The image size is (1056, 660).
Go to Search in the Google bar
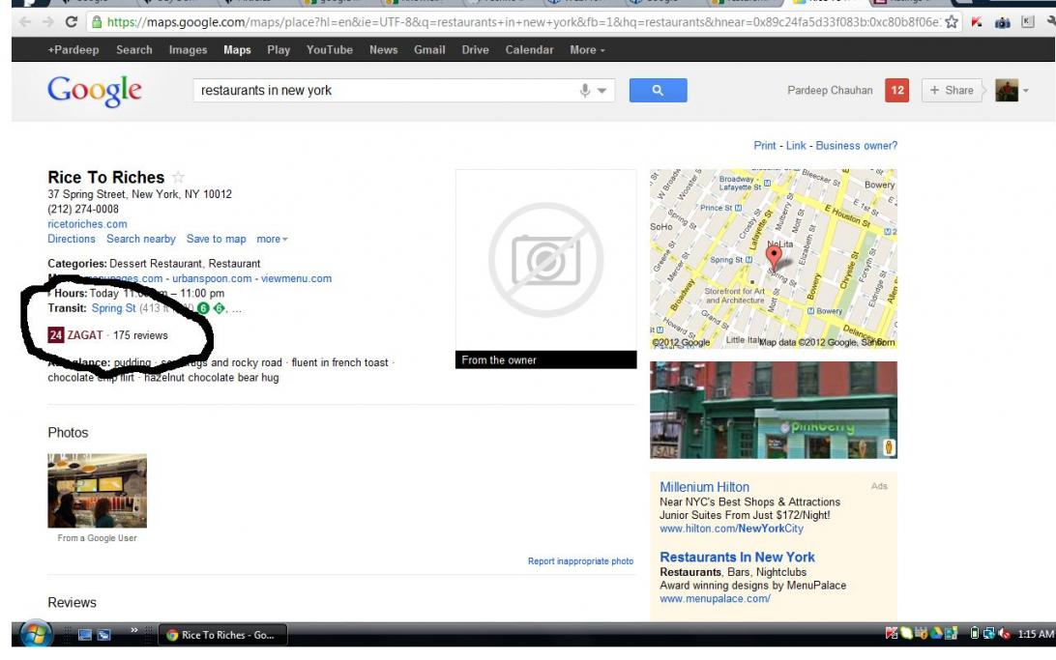[134, 50]
